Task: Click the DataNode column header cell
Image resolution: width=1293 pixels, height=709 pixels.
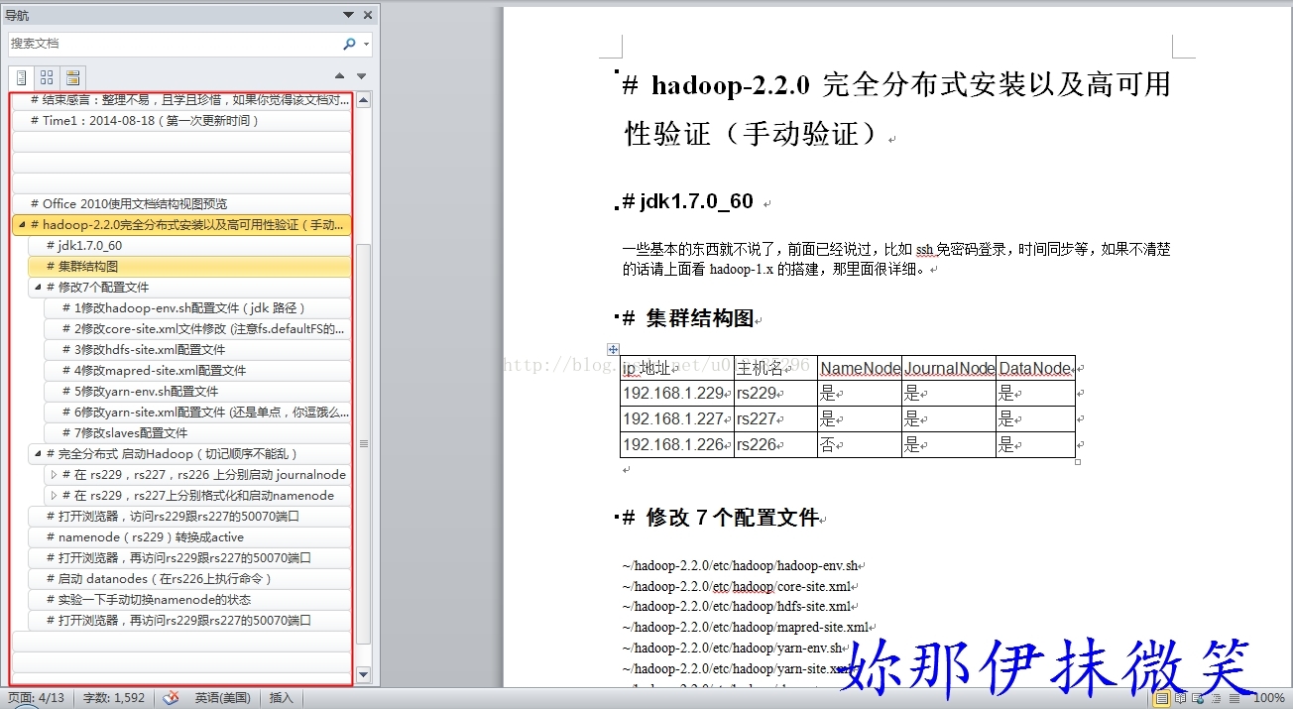Action: [x=1035, y=368]
